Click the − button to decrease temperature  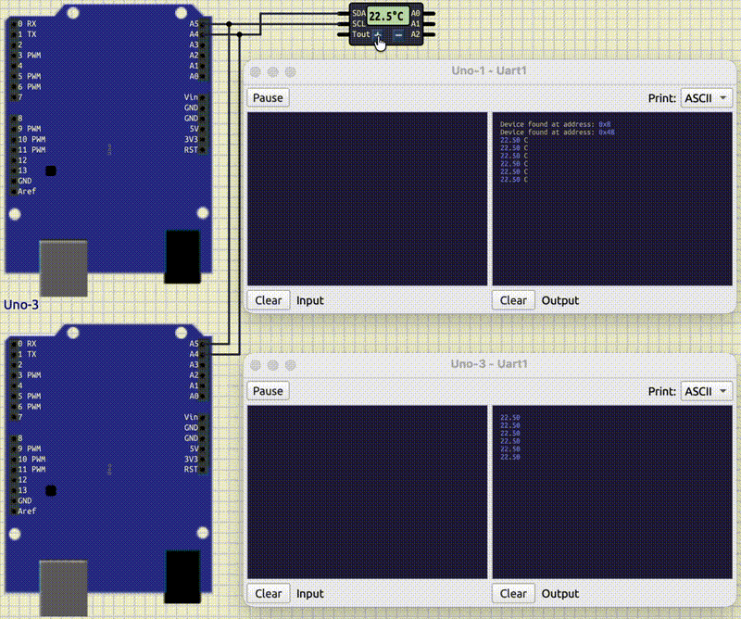click(396, 35)
